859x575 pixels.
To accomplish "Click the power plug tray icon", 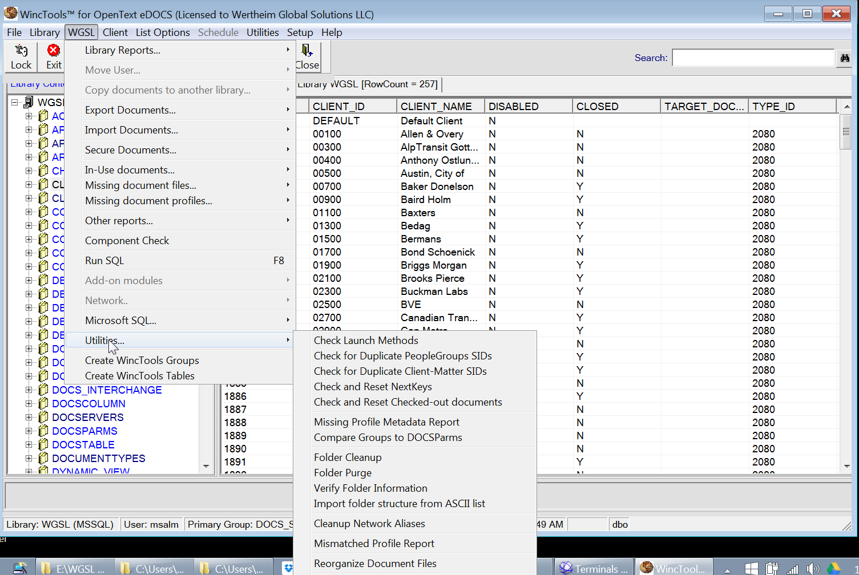I will click(x=772, y=568).
